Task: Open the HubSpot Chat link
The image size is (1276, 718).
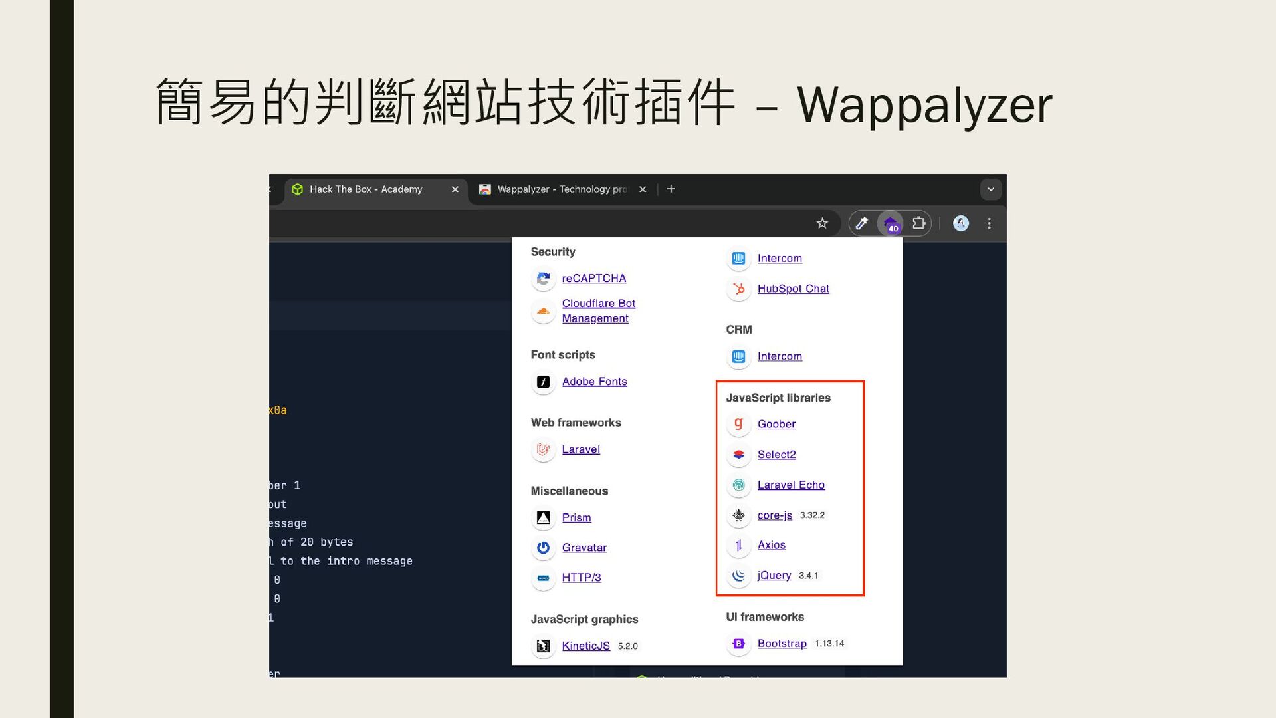Action: click(794, 289)
